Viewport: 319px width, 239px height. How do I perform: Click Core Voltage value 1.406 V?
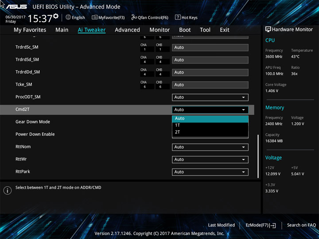tap(272, 91)
